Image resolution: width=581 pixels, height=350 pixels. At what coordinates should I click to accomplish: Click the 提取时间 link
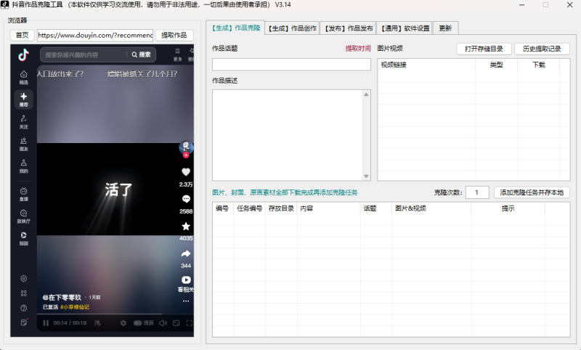(x=358, y=49)
